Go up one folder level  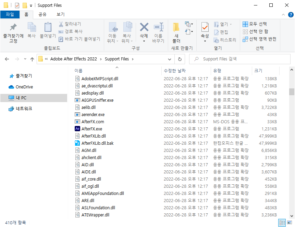(x=32, y=59)
